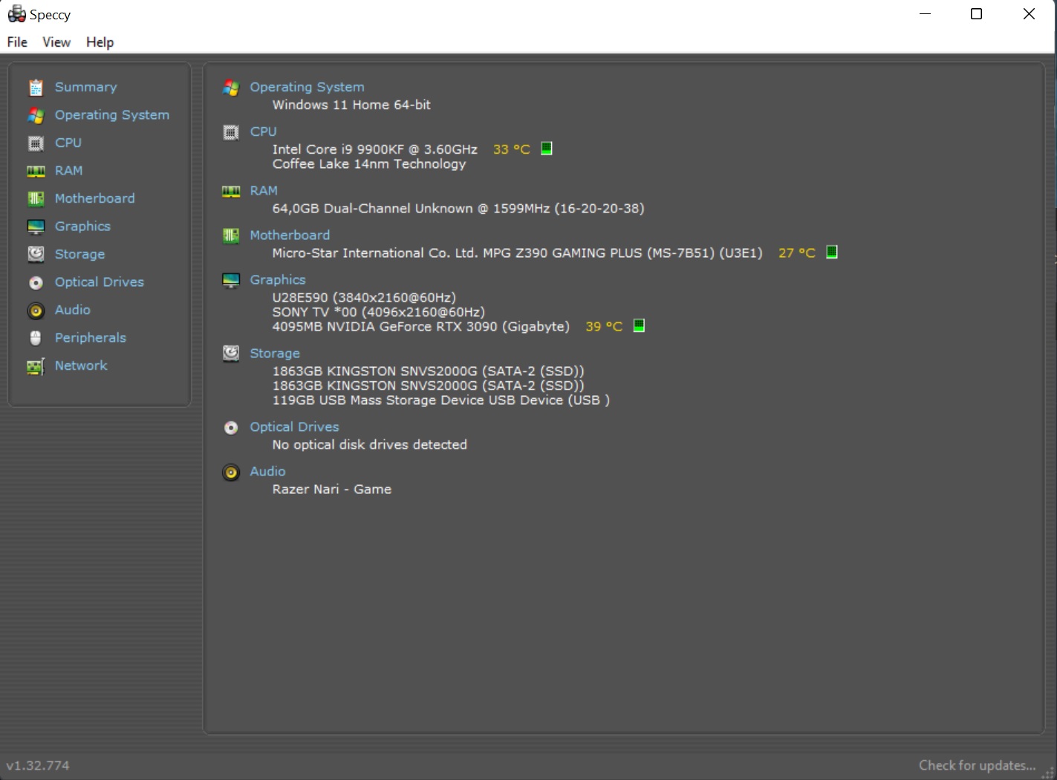Click the SONY TV display line
Image resolution: width=1057 pixels, height=780 pixels.
(378, 312)
